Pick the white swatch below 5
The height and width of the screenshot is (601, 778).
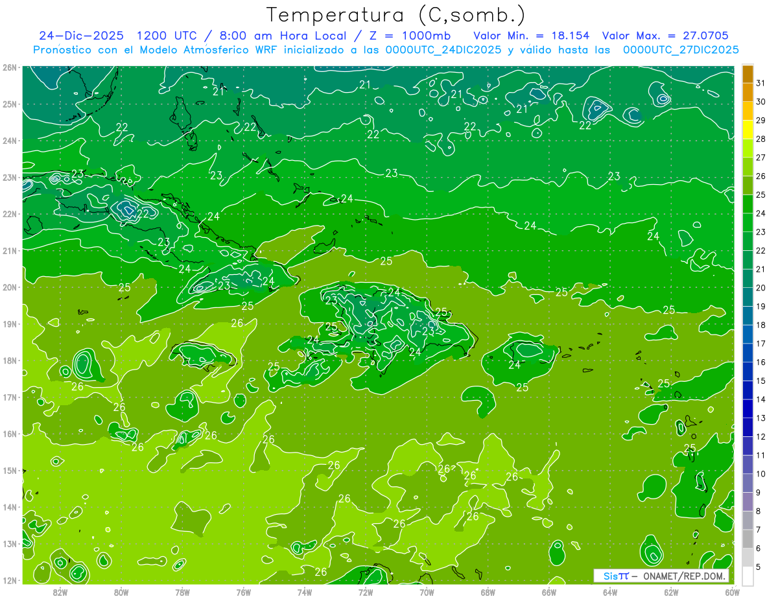click(748, 576)
